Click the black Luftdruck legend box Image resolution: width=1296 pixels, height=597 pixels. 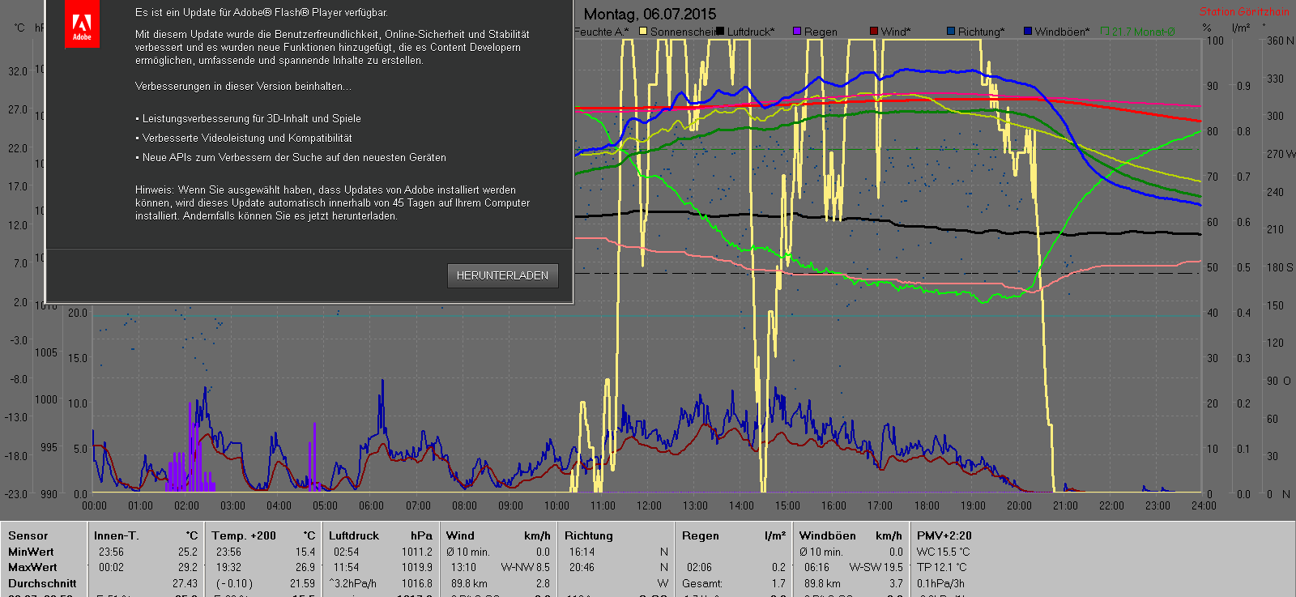(x=720, y=32)
